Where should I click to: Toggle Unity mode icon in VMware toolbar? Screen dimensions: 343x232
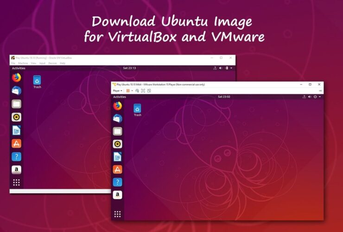pos(149,90)
